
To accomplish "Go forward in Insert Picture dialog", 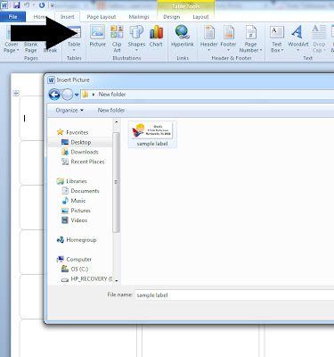I will click(x=68, y=95).
